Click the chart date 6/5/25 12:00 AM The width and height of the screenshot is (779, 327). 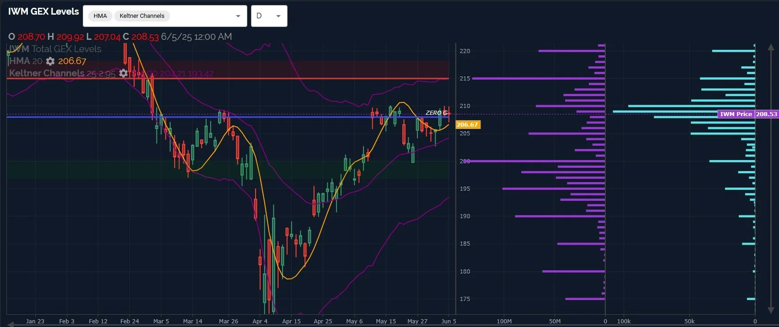[196, 37]
